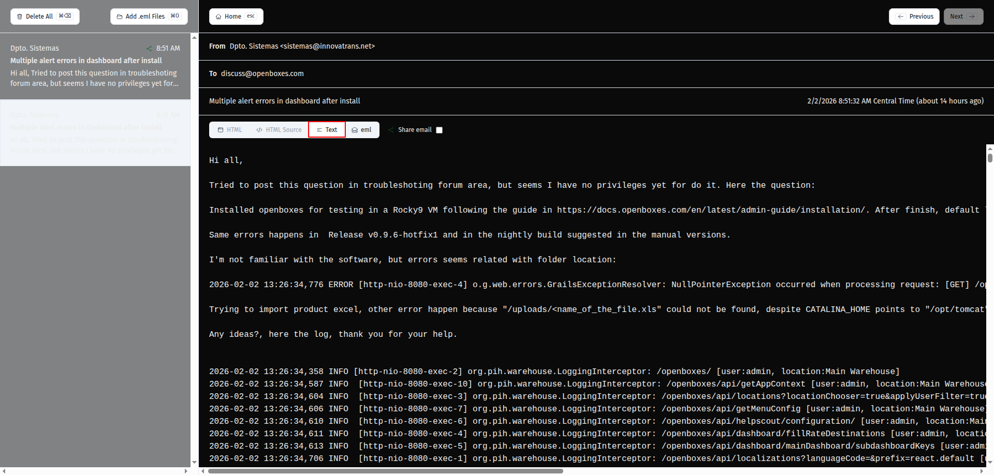Select the faded second email in list
The image size is (994, 475).
(x=95, y=133)
